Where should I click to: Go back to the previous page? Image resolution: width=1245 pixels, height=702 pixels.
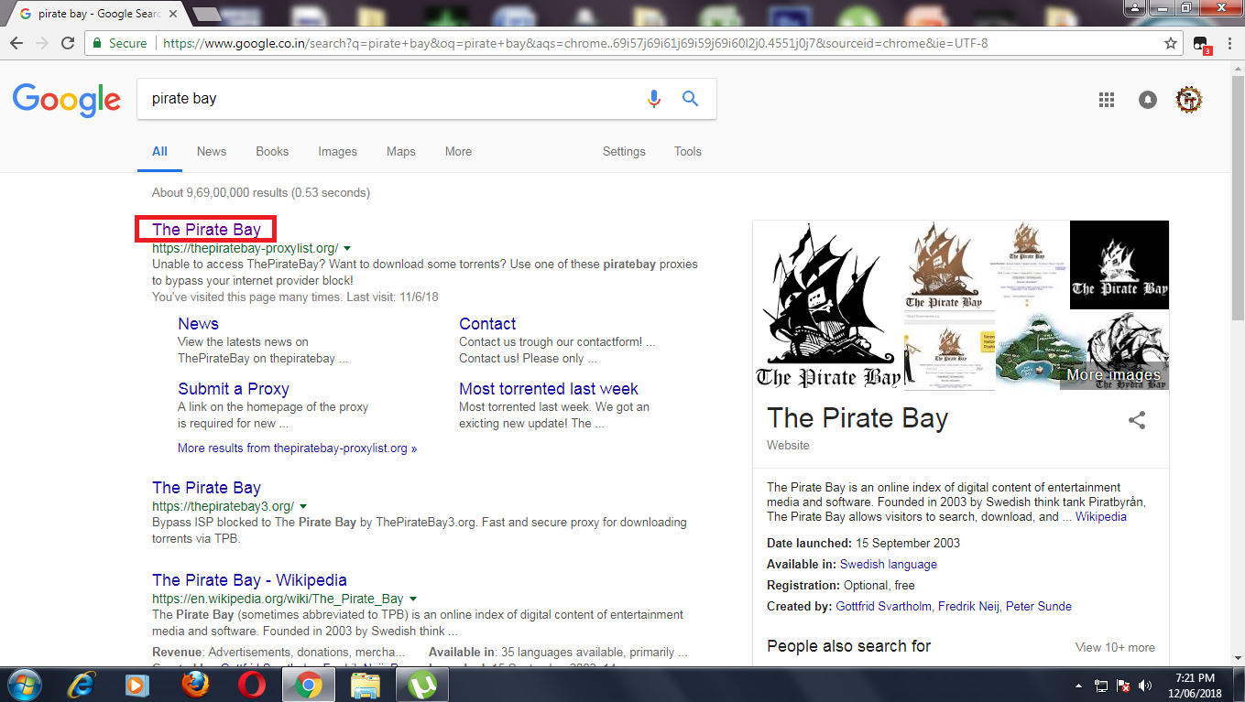coord(16,43)
